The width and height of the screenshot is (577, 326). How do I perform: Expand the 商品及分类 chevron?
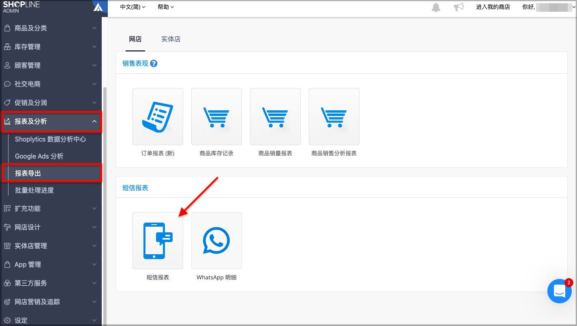pos(94,28)
